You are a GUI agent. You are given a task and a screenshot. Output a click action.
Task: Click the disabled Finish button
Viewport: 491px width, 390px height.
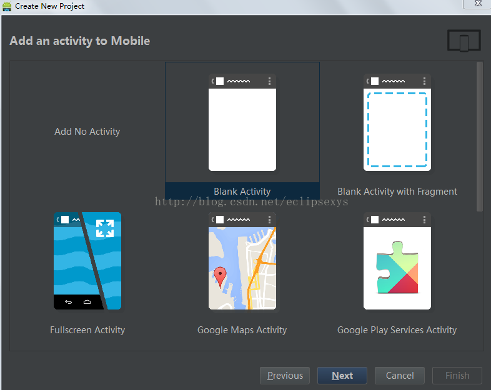(457, 375)
